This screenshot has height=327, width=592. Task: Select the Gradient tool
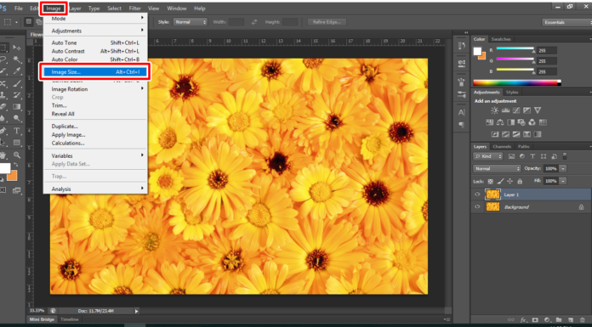(17, 107)
